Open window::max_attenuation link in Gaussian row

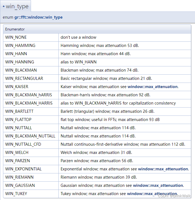[158, 185]
